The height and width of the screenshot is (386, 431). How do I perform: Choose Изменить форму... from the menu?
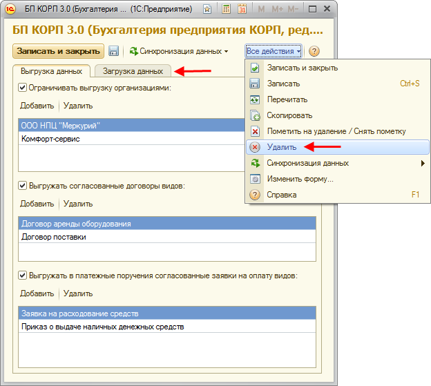338,179
